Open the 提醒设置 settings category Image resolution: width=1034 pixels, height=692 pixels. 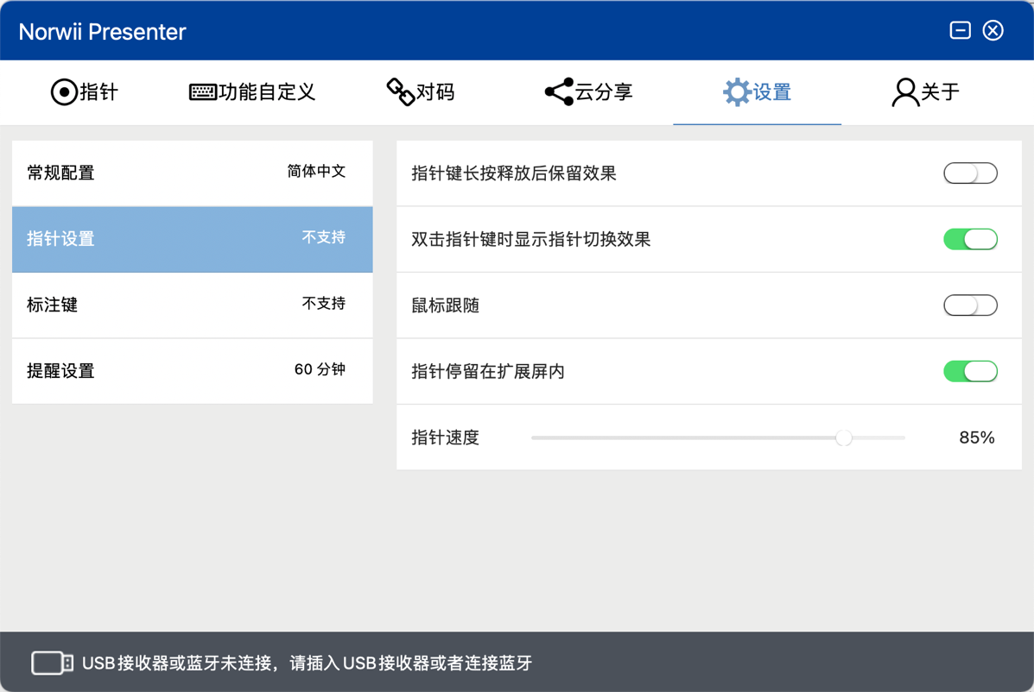(x=193, y=371)
